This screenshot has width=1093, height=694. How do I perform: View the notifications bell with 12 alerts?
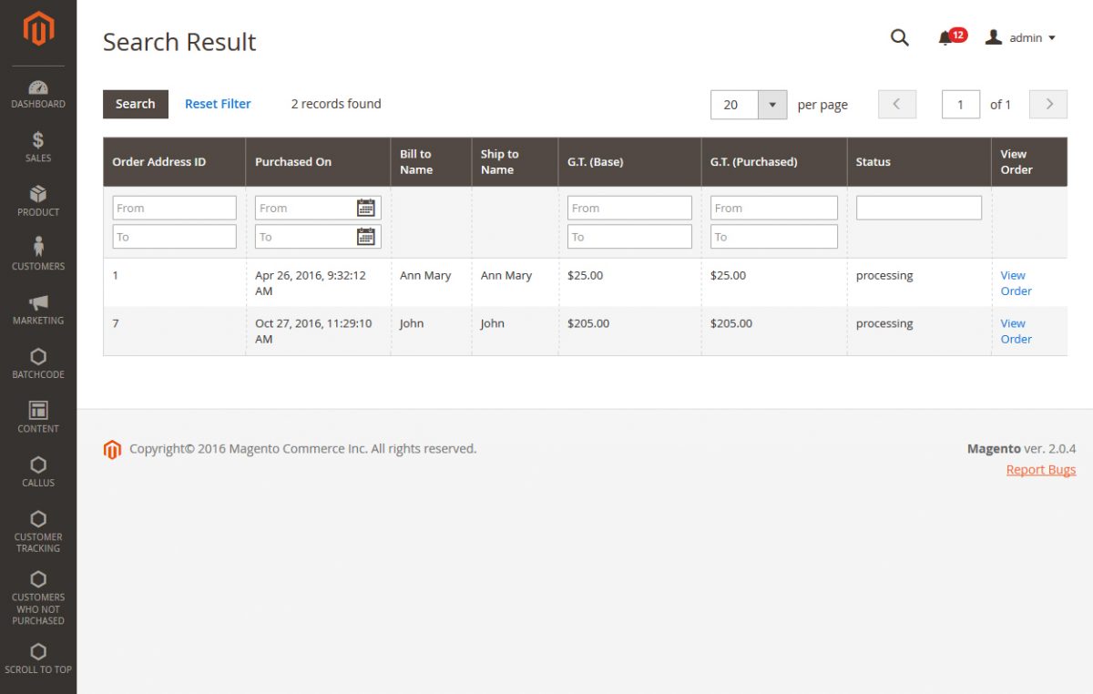946,38
